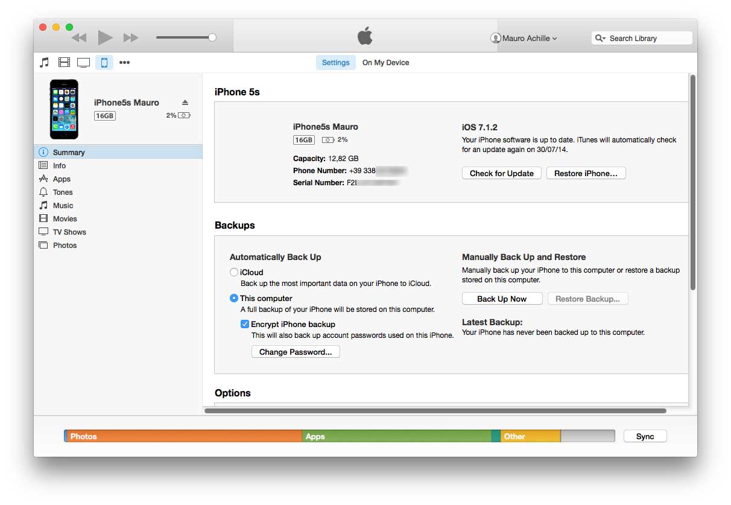
Task: Click the Change Password... button
Action: [296, 352]
